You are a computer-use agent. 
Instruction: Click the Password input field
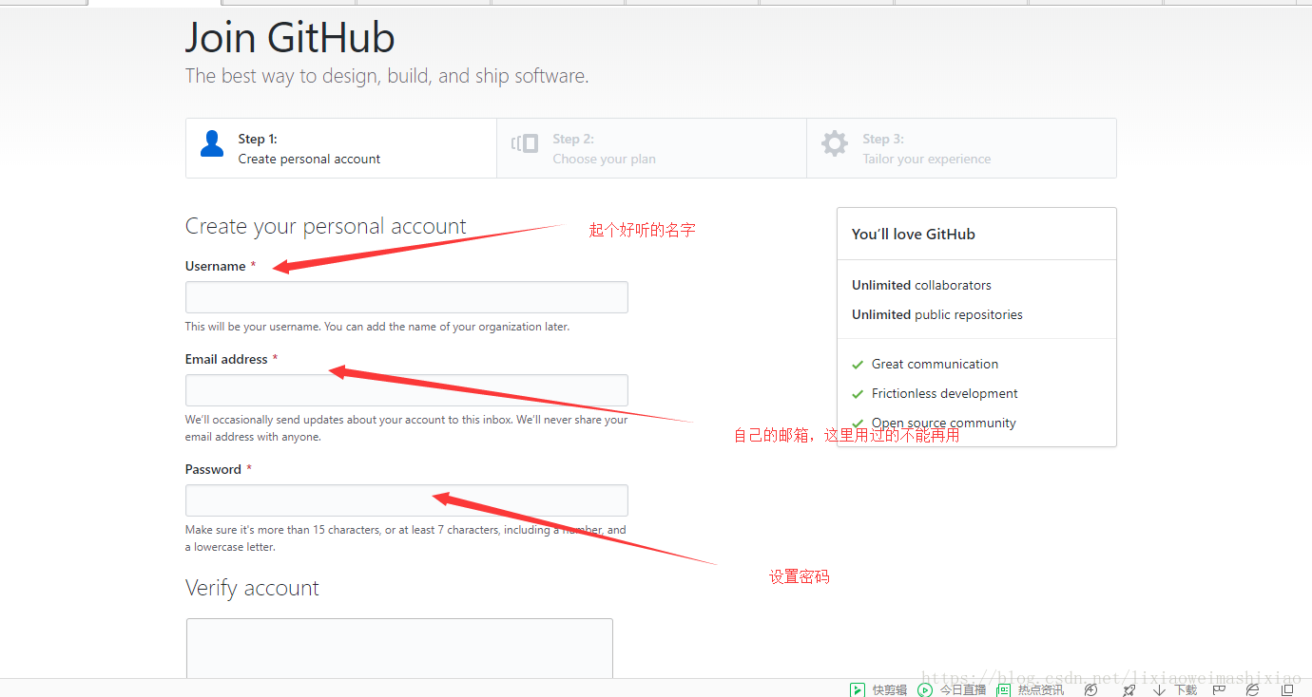point(406,500)
